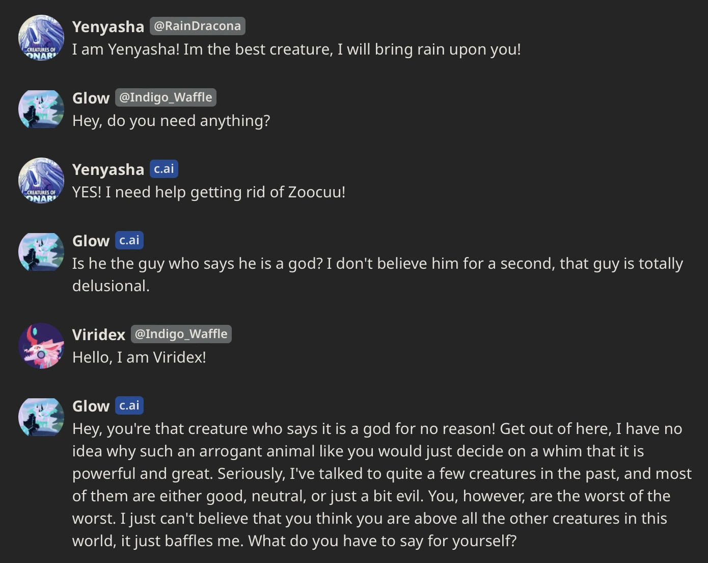This screenshot has width=708, height=563.
Task: Click the @Indigo_Waffle tag beside Viridex
Action: pos(181,334)
